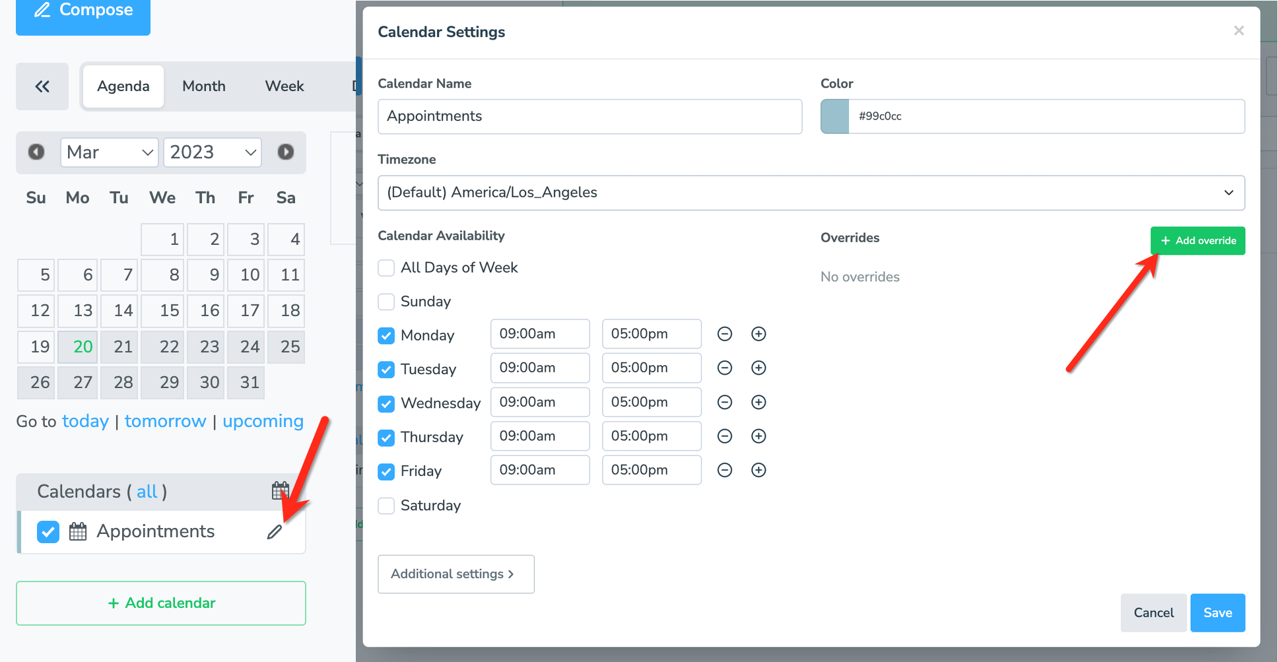Screen dimensions: 1278x662
Task: Click the calendar icon beside Calendars heading
Action: (x=280, y=490)
